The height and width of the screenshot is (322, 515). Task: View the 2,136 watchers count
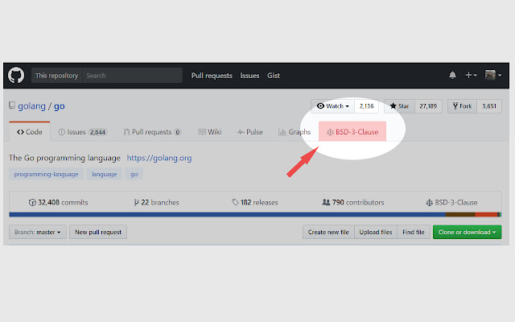click(367, 106)
